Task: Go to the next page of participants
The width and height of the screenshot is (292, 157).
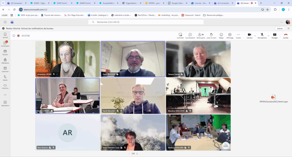Action: point(137,154)
